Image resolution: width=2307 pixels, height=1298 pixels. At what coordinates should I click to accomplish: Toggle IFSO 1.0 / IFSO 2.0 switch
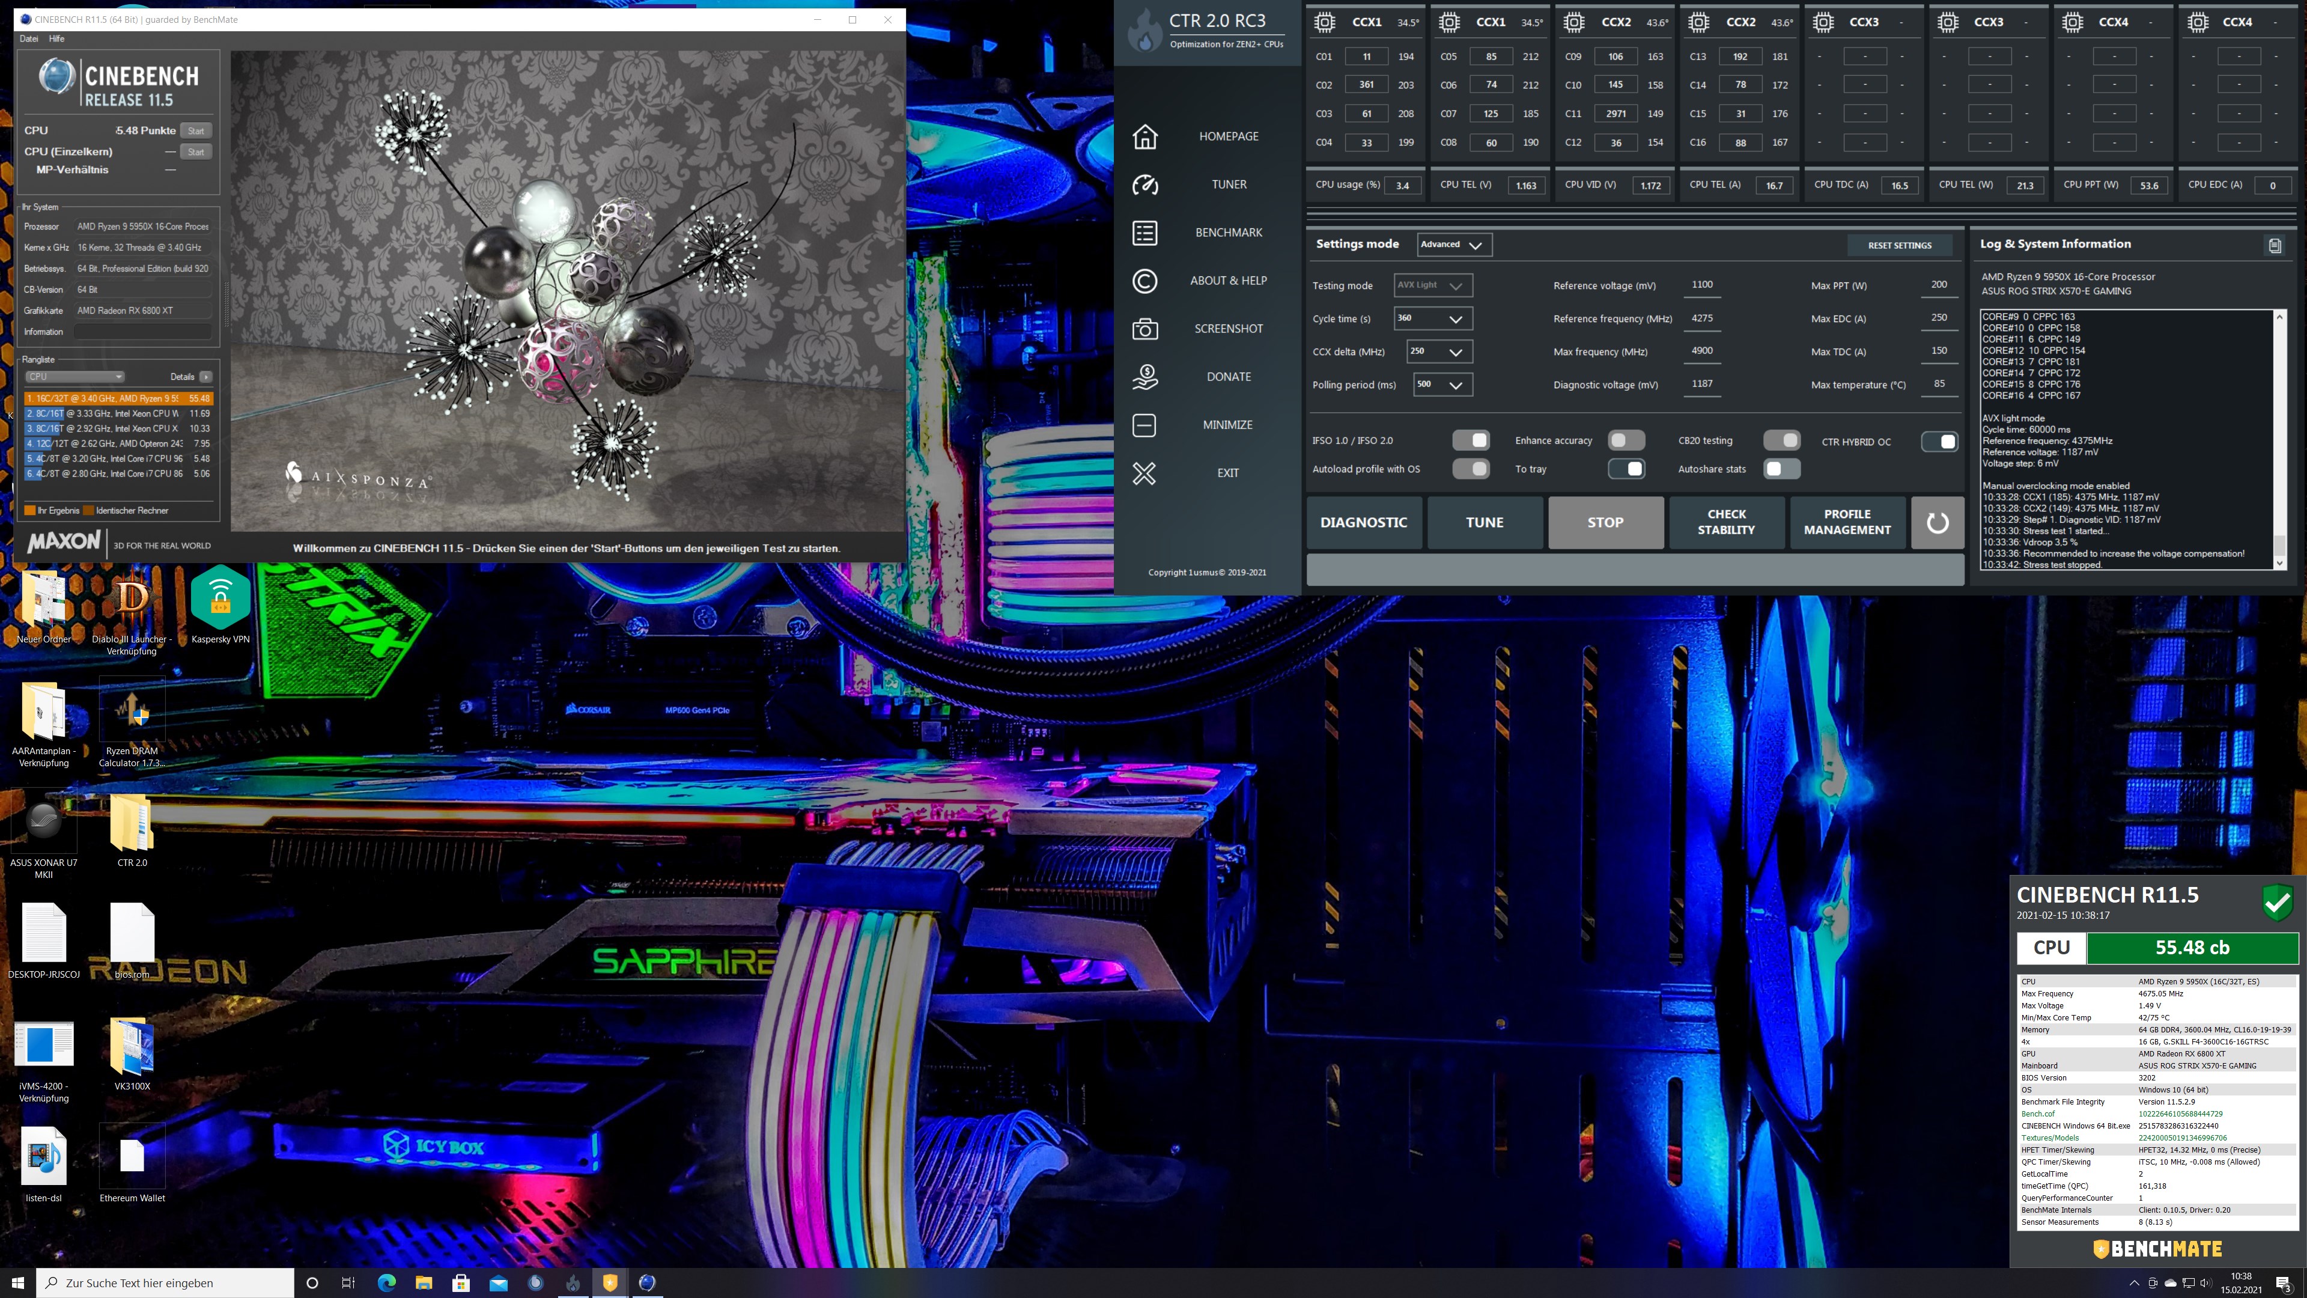1471,440
